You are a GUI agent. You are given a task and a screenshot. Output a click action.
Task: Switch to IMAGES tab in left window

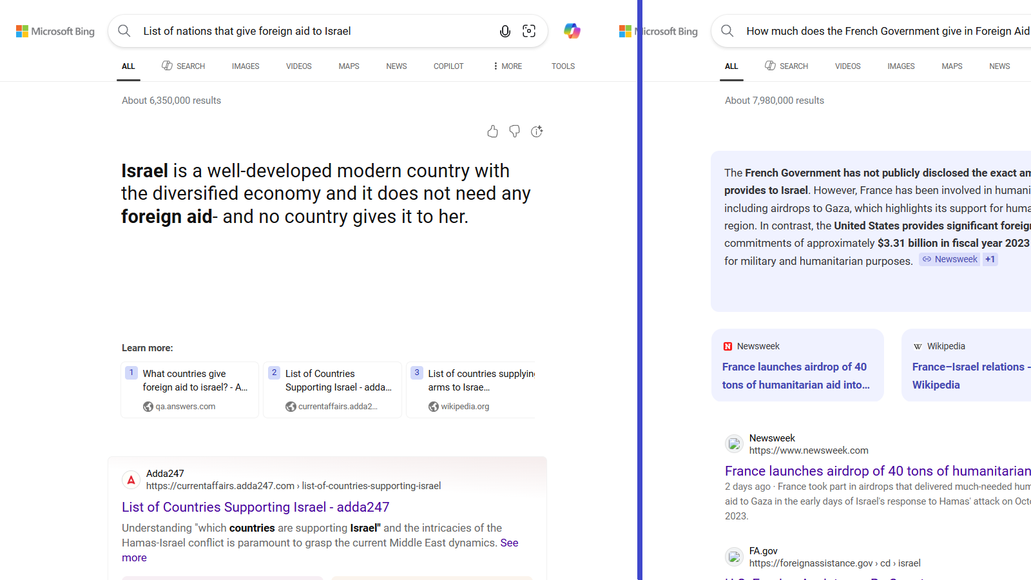pyautogui.click(x=246, y=66)
